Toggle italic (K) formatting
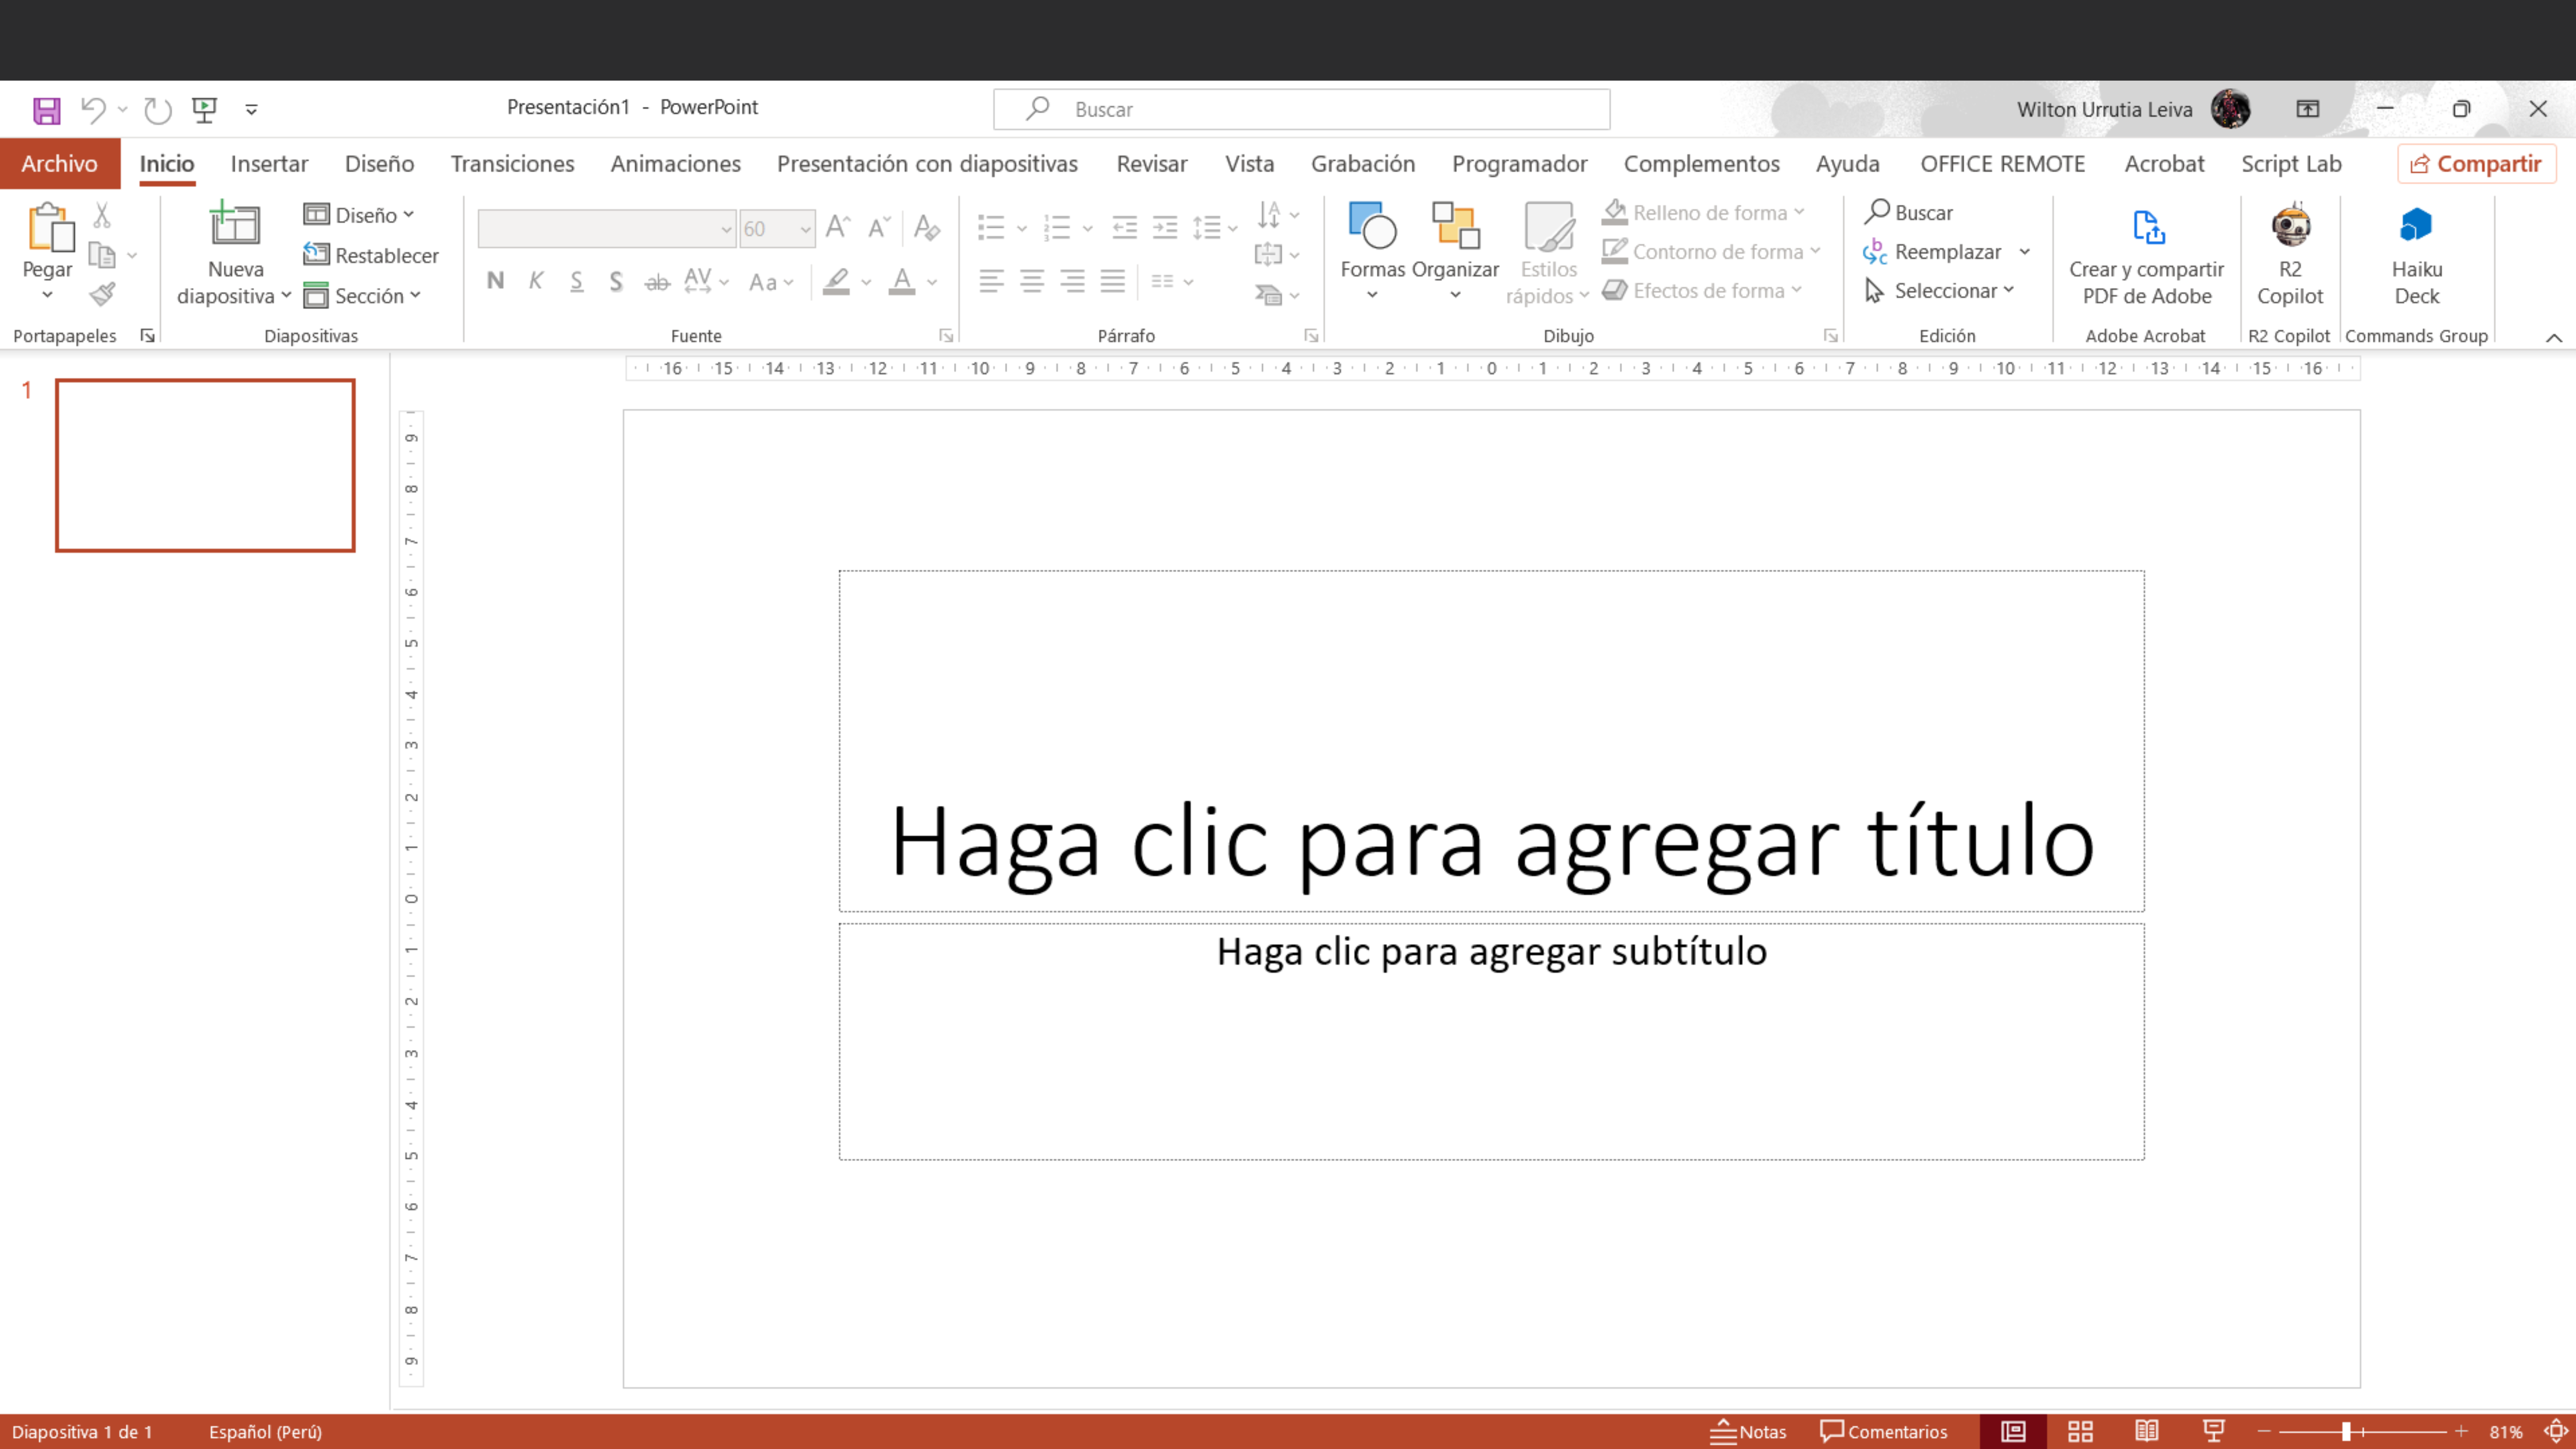This screenshot has width=2576, height=1449. tap(536, 281)
